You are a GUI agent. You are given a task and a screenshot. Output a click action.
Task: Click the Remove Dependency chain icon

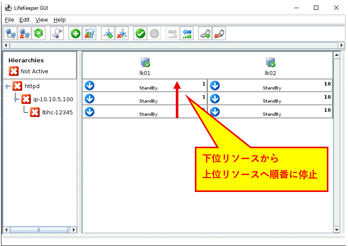coord(219,33)
